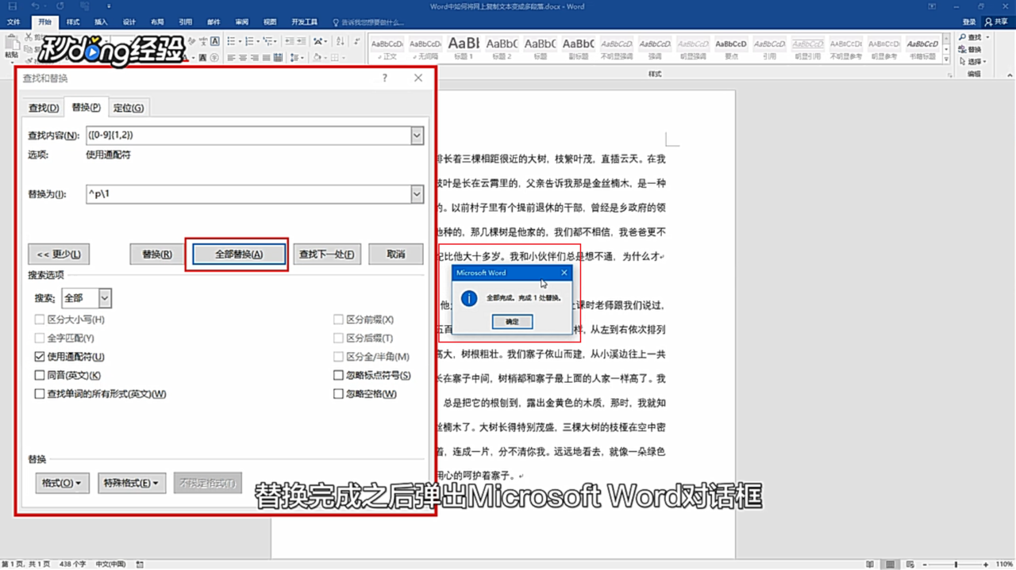Click the numbered list icon in ribbon
The height and width of the screenshot is (570, 1016).
(x=249, y=41)
